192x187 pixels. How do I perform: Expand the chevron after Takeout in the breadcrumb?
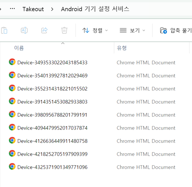(x=52, y=9)
